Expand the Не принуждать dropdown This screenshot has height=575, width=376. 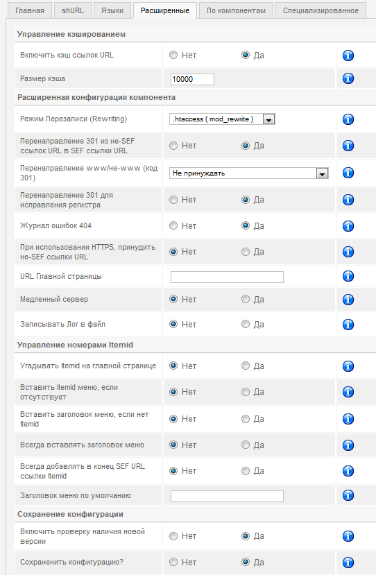[249, 173]
